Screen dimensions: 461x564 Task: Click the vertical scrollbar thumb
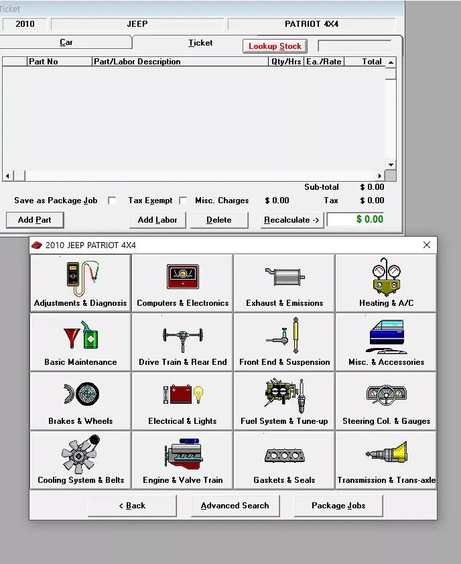(391, 74)
